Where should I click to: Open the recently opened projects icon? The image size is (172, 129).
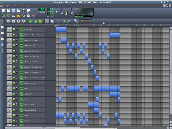point(19,10)
